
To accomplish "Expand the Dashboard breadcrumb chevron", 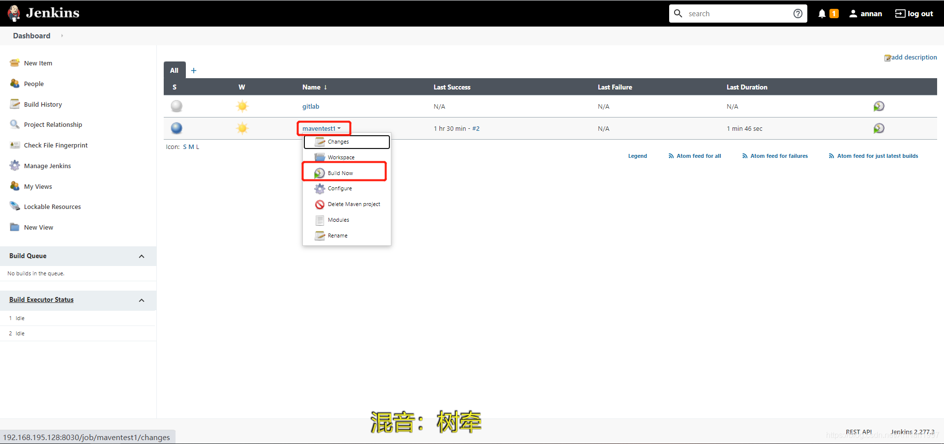I will point(62,36).
